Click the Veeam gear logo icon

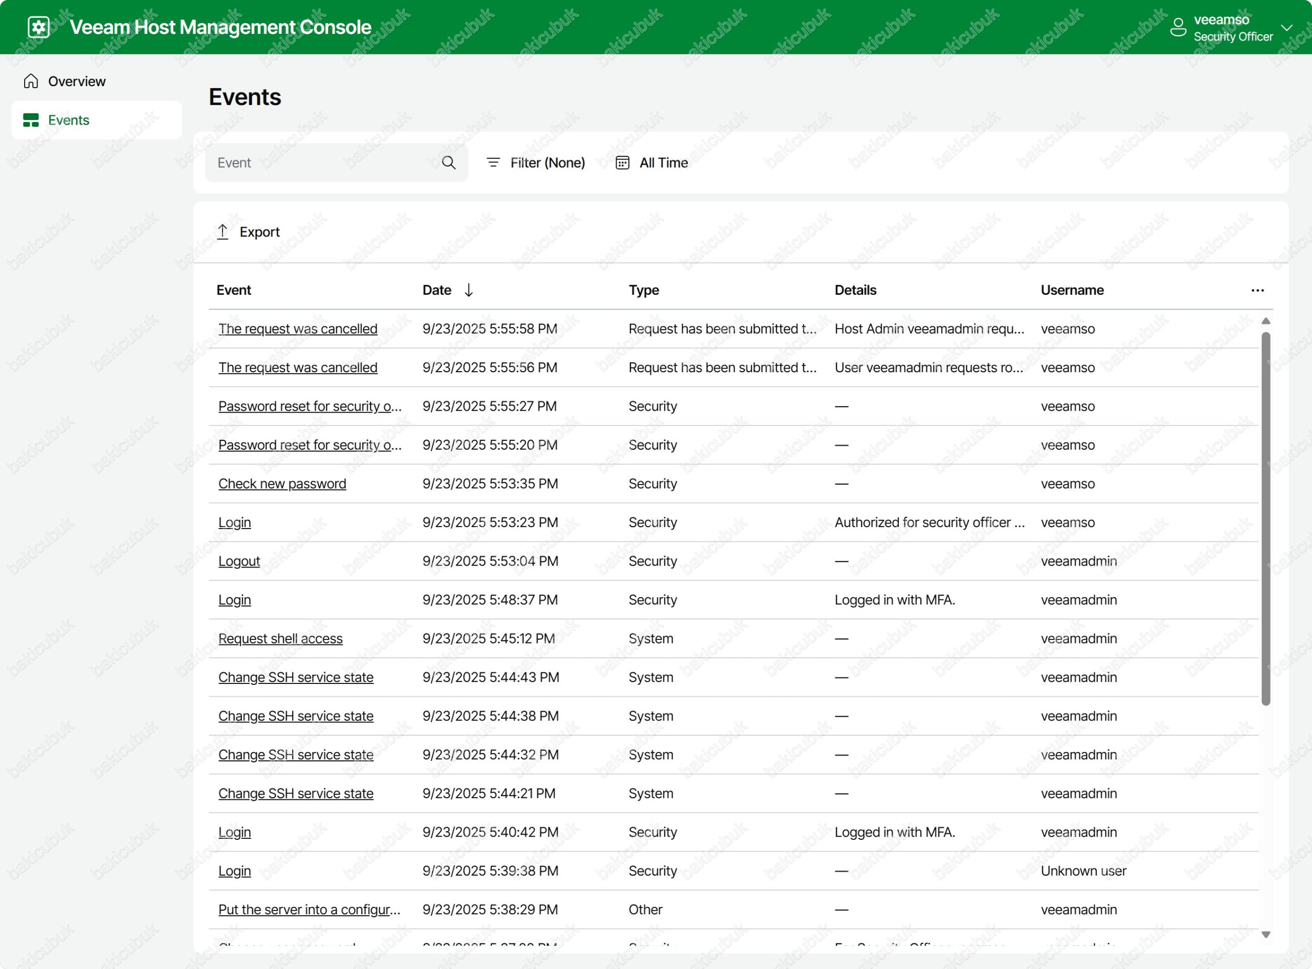pos(38,27)
